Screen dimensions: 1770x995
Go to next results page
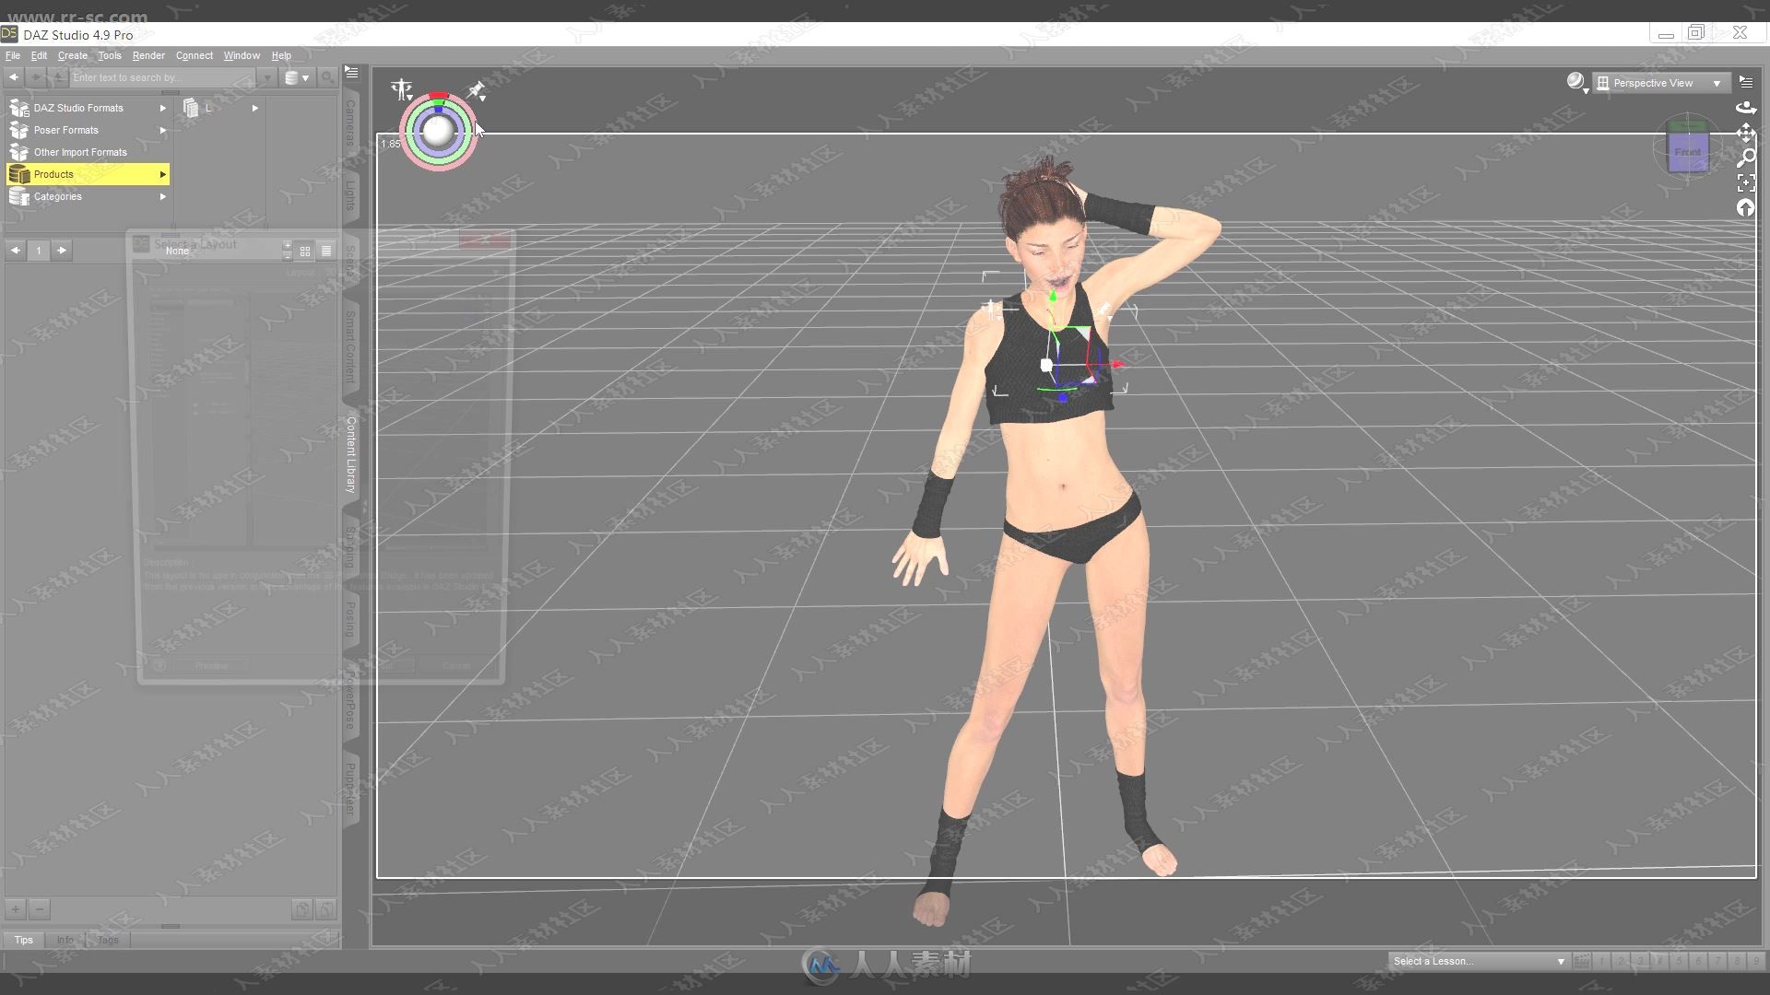(x=62, y=251)
